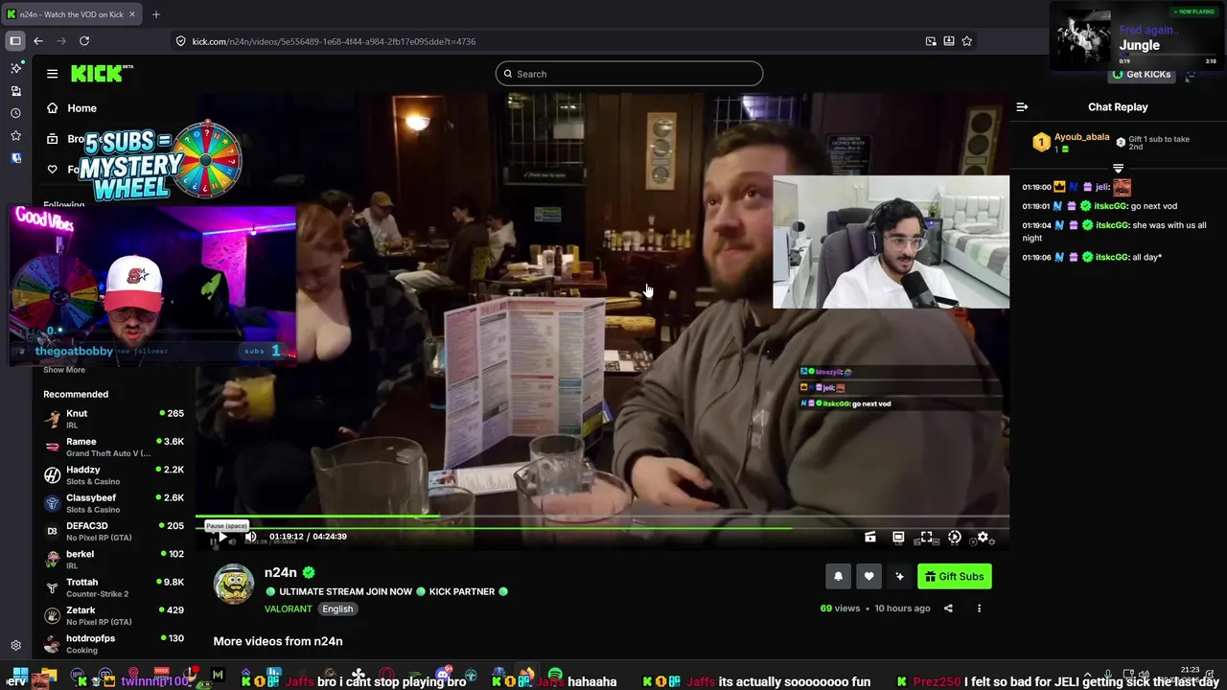Follow n24n with heart button
Screen dimensions: 1227x690
(868, 576)
